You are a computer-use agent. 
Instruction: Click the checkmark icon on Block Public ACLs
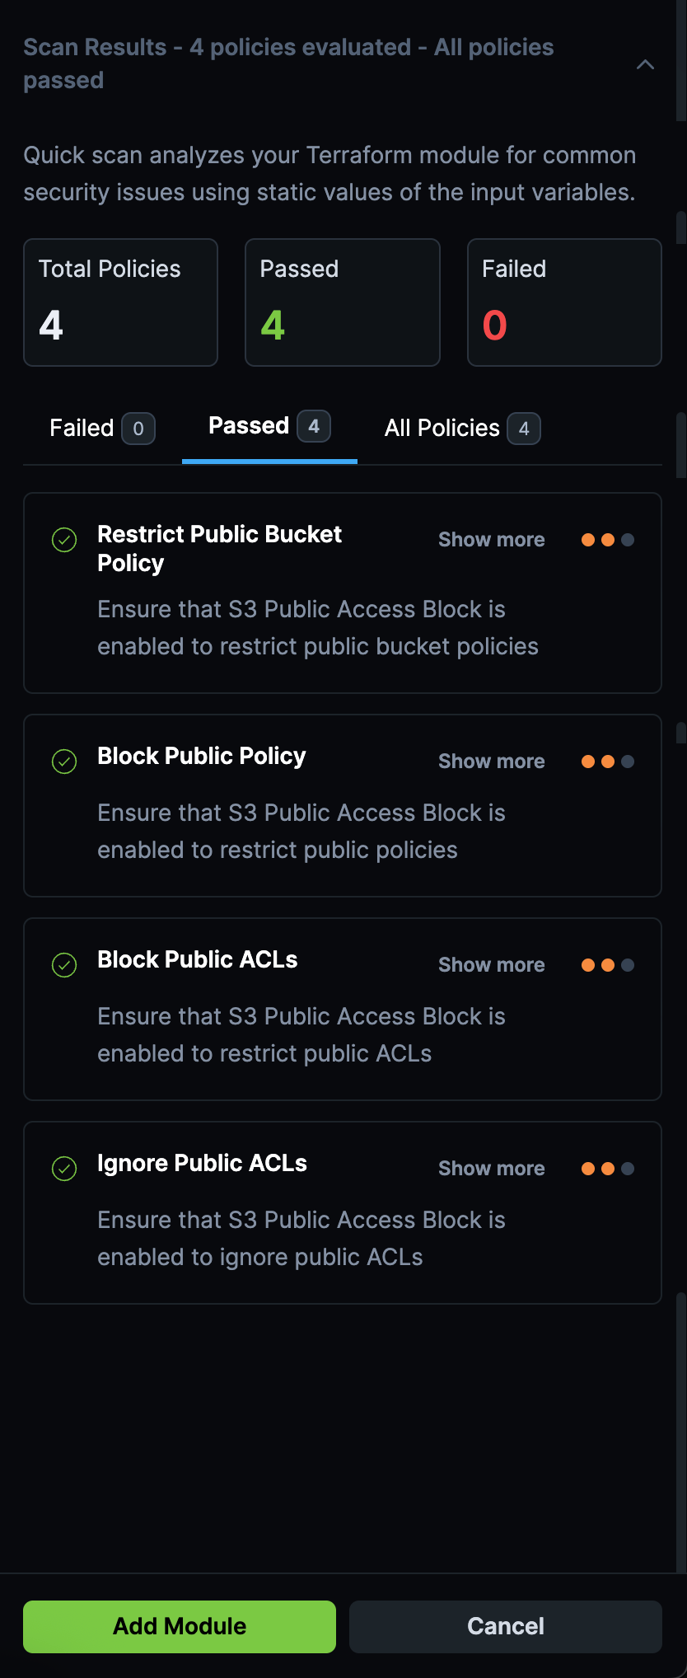pos(64,964)
